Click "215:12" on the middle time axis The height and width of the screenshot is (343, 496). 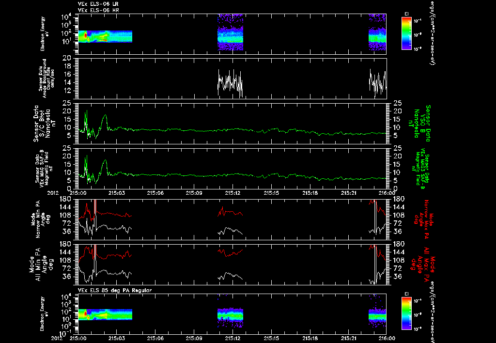coord(233,193)
